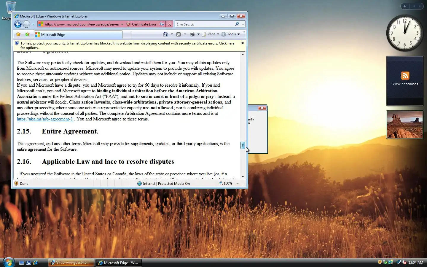Image resolution: width=427 pixels, height=267 pixels.
Task: Switch to the Virtio-win-guest-tools taskbar button
Action: tap(71, 263)
